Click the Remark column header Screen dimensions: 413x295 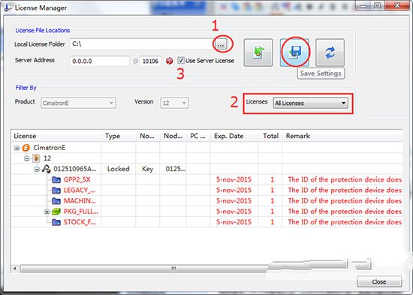[342, 136]
